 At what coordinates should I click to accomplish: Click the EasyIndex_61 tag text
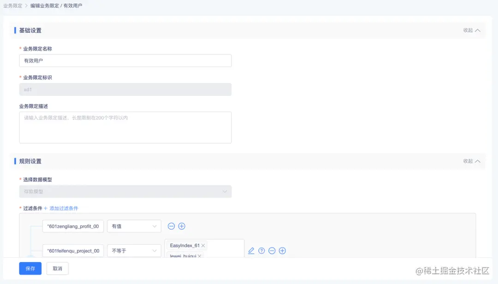[184, 246]
